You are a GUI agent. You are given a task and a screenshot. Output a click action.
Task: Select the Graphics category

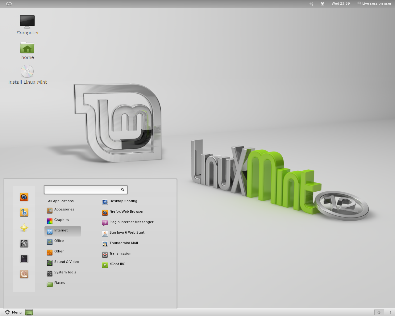tap(63, 221)
